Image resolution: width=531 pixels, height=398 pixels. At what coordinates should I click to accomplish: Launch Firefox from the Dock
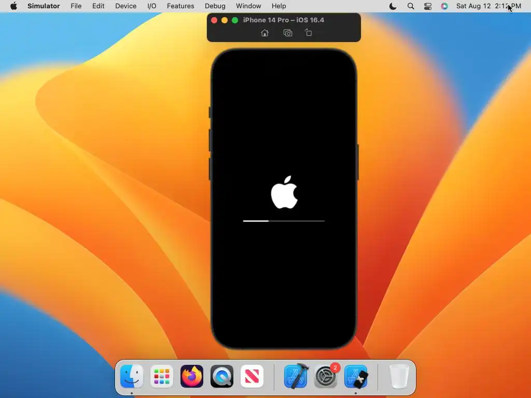click(x=192, y=376)
